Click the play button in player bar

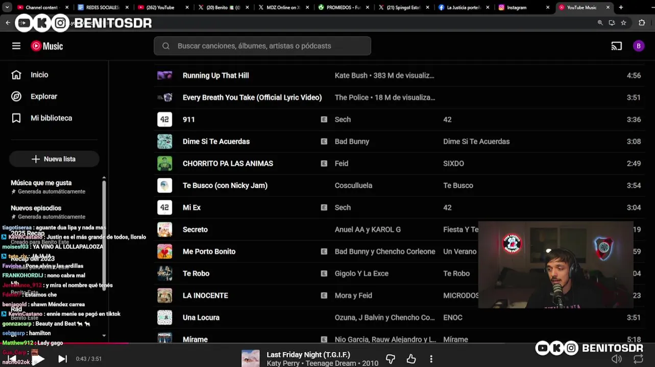tap(38, 359)
